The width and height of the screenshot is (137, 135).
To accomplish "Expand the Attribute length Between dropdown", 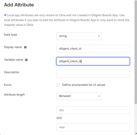I will (79, 96).
